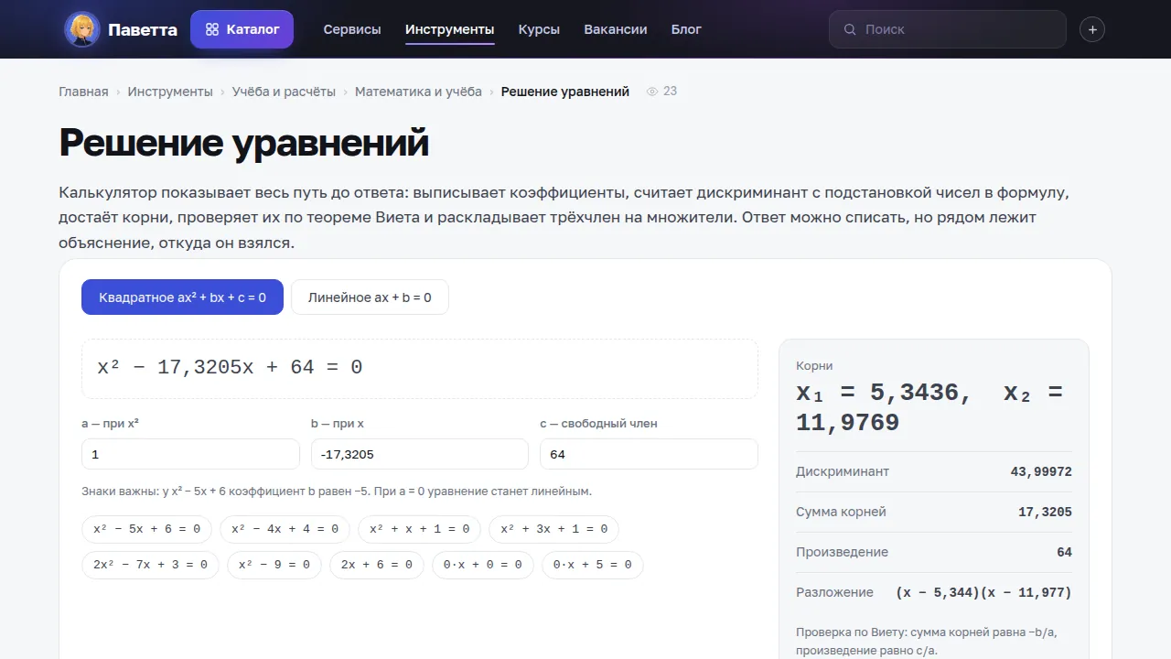The height and width of the screenshot is (659, 1171).
Task: Open the Инструменты menu item
Action: pyautogui.click(x=450, y=29)
